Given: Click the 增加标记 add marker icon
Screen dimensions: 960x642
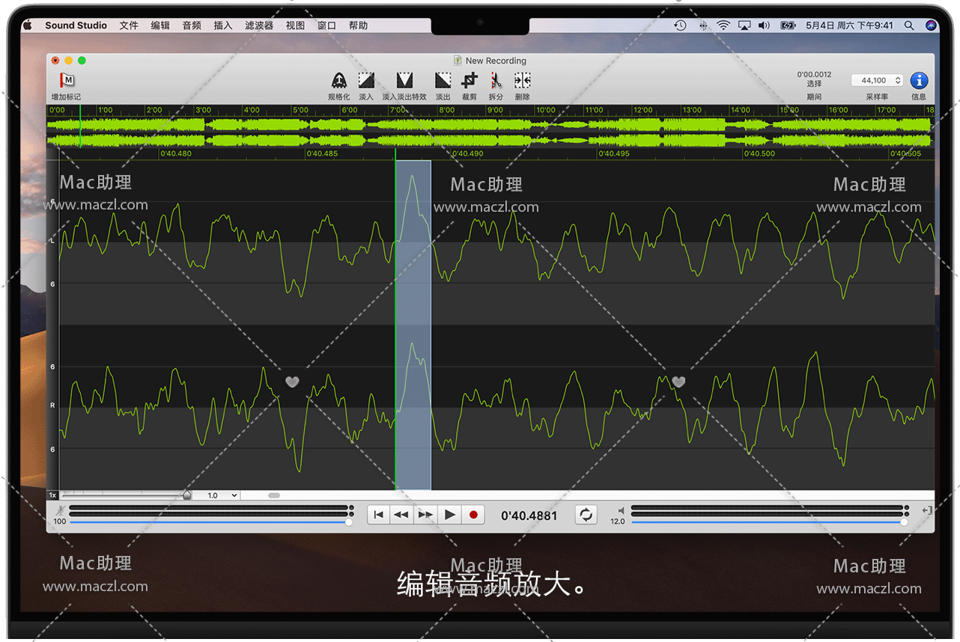Looking at the screenshot, I should pyautogui.click(x=67, y=81).
